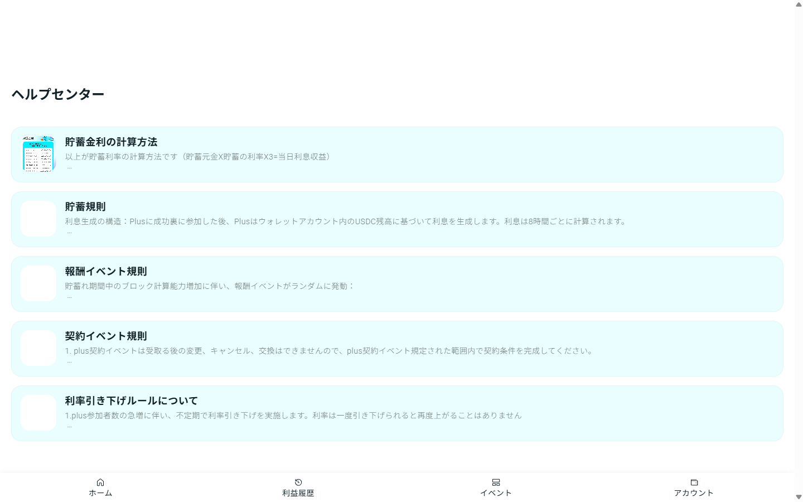Open the 契約イベント規則 article title
This screenshot has width=803, height=502.
106,336
